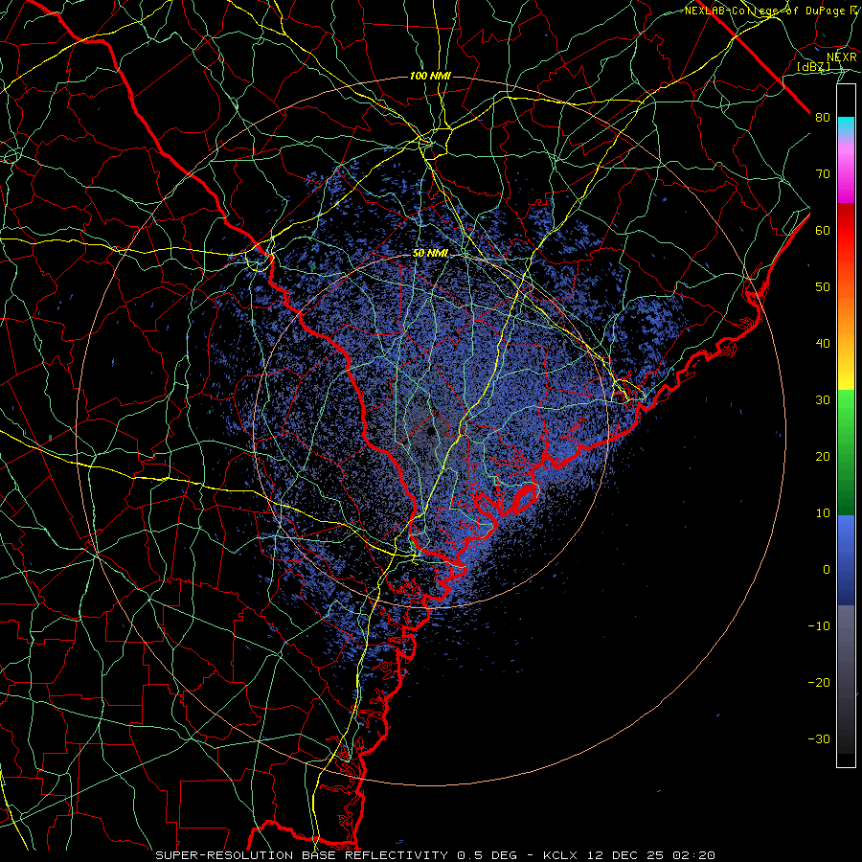Click the blue segment of the color bar
Image resolution: width=862 pixels, height=862 pixels.
[x=846, y=560]
